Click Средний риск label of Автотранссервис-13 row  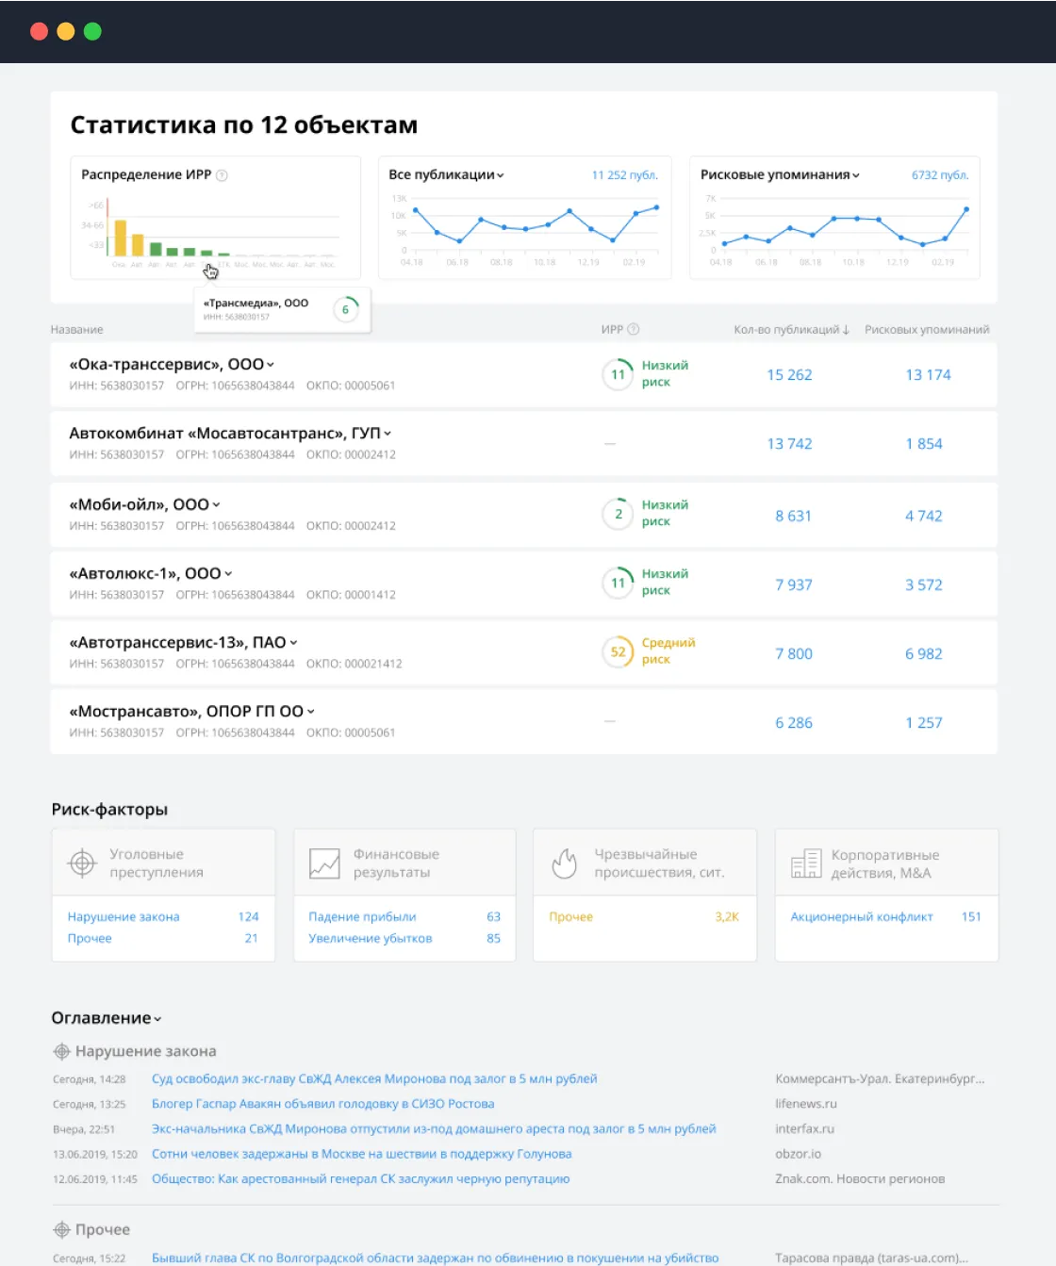(668, 650)
